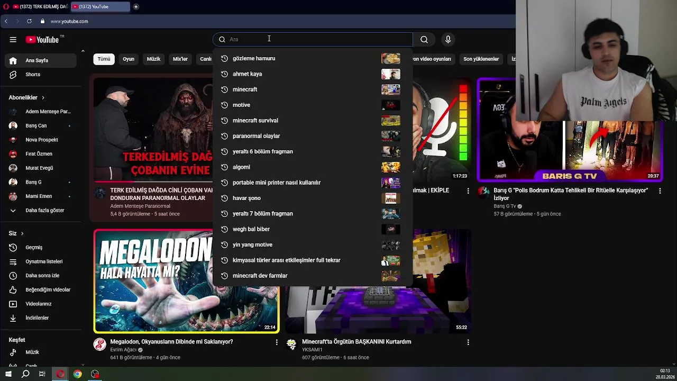The image size is (677, 381).
Task: Expand Daha fazla göster in subscriptions
Action: (40, 211)
